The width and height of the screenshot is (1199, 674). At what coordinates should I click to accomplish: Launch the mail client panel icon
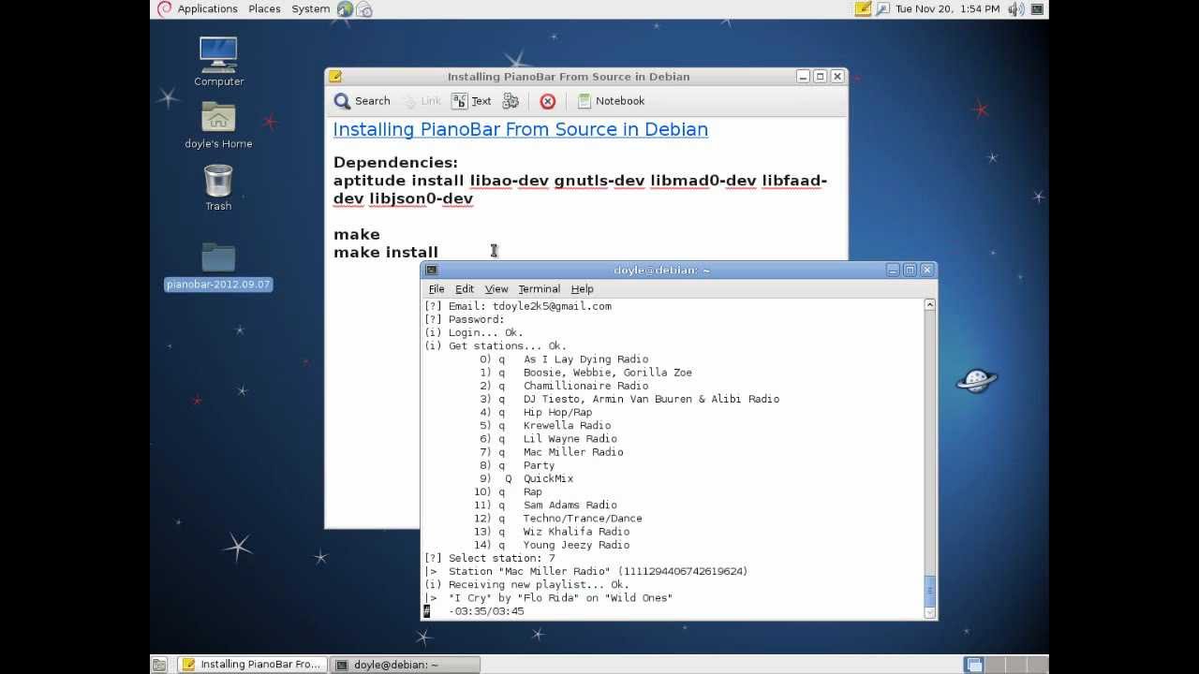click(364, 9)
